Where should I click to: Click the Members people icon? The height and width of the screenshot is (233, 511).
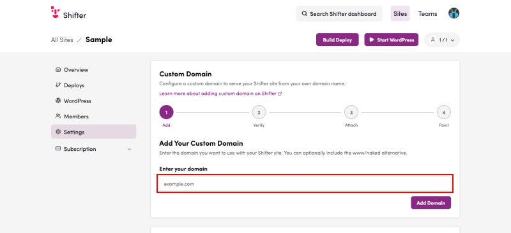click(x=58, y=117)
